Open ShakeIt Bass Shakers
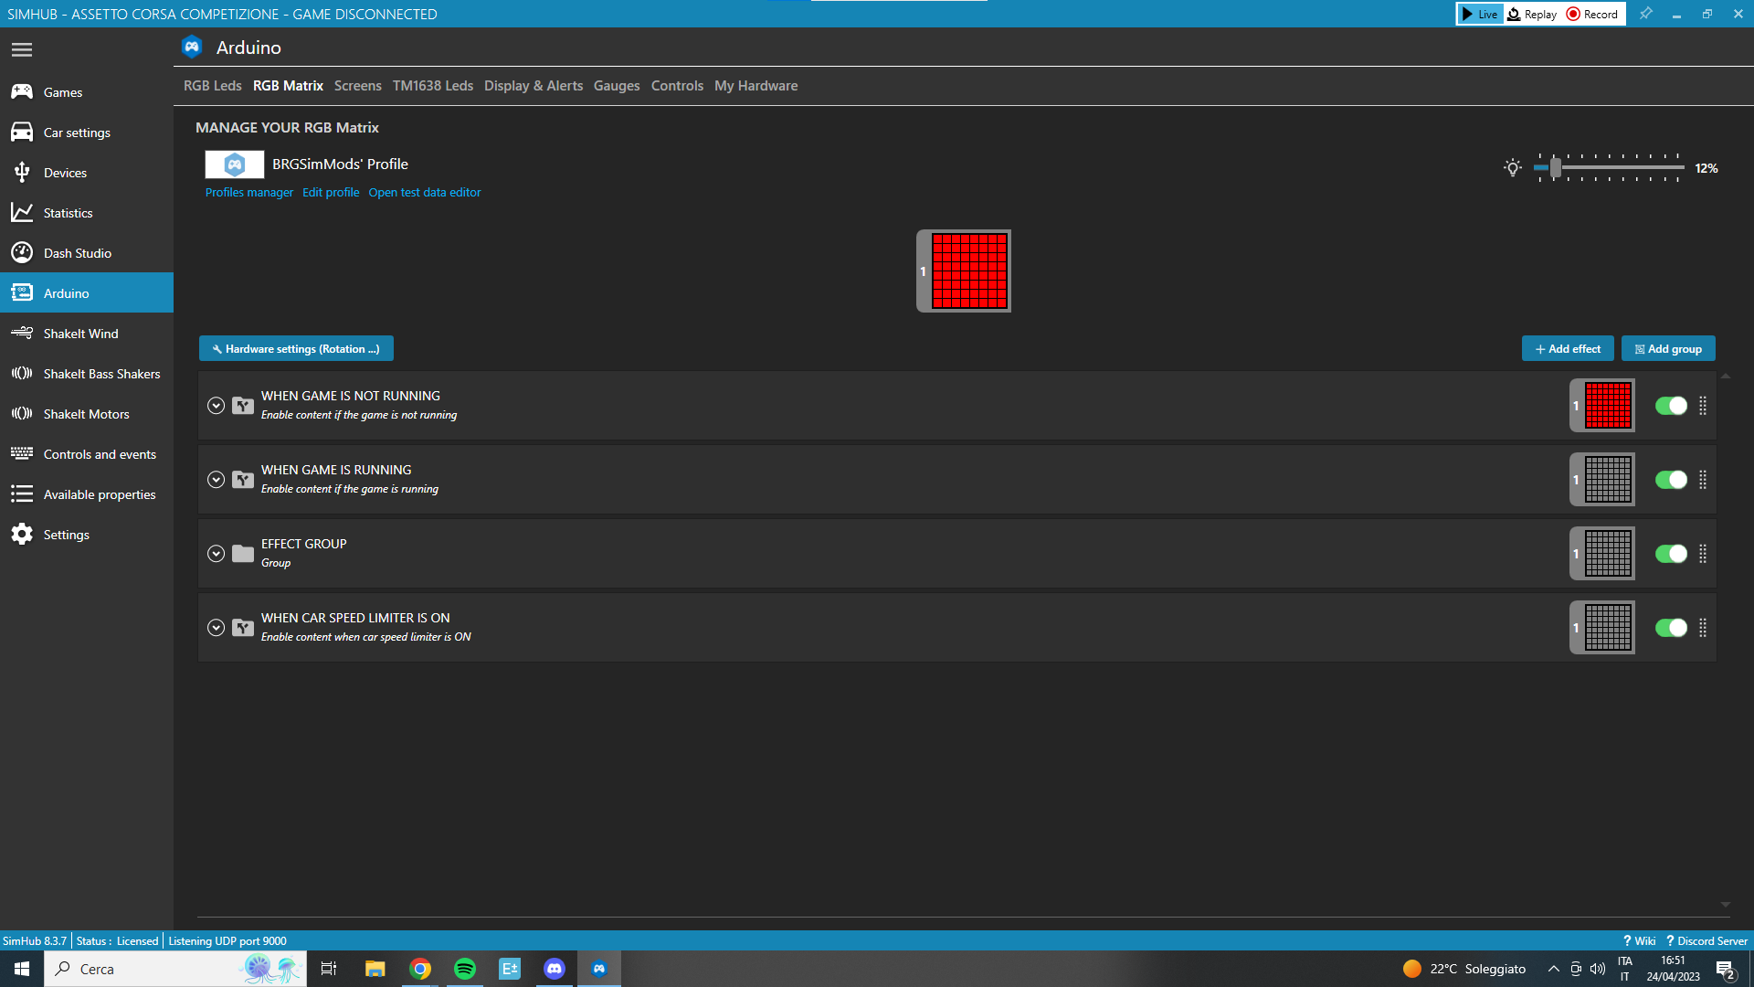Viewport: 1754px width, 987px height. 87,374
